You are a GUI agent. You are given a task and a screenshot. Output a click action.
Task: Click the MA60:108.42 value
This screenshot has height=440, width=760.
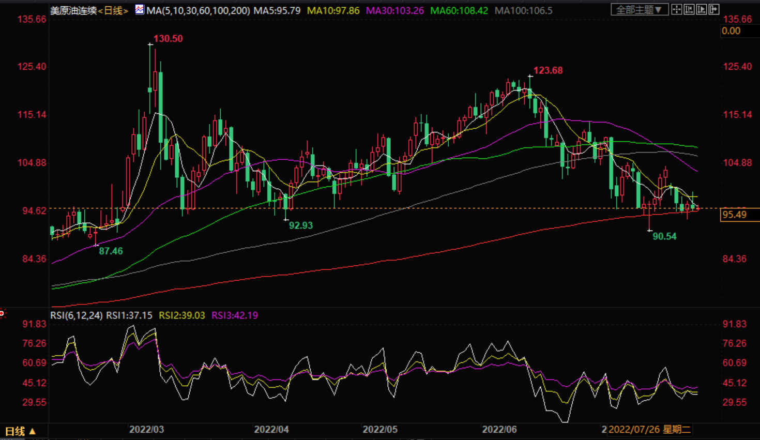click(x=459, y=10)
